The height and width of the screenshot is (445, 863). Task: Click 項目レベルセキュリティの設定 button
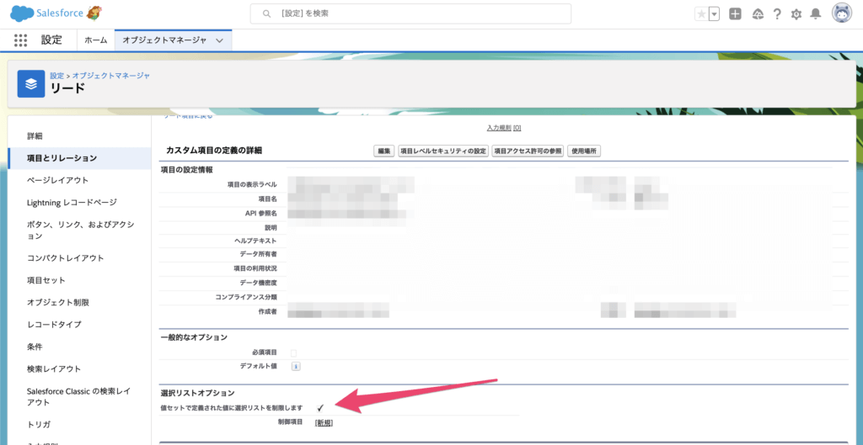443,151
